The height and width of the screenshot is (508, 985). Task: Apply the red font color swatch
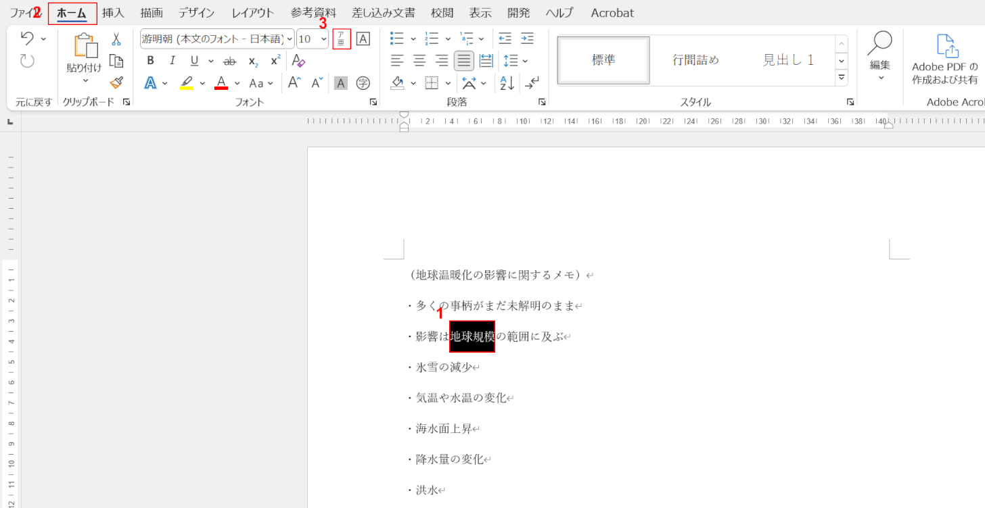coord(221,83)
